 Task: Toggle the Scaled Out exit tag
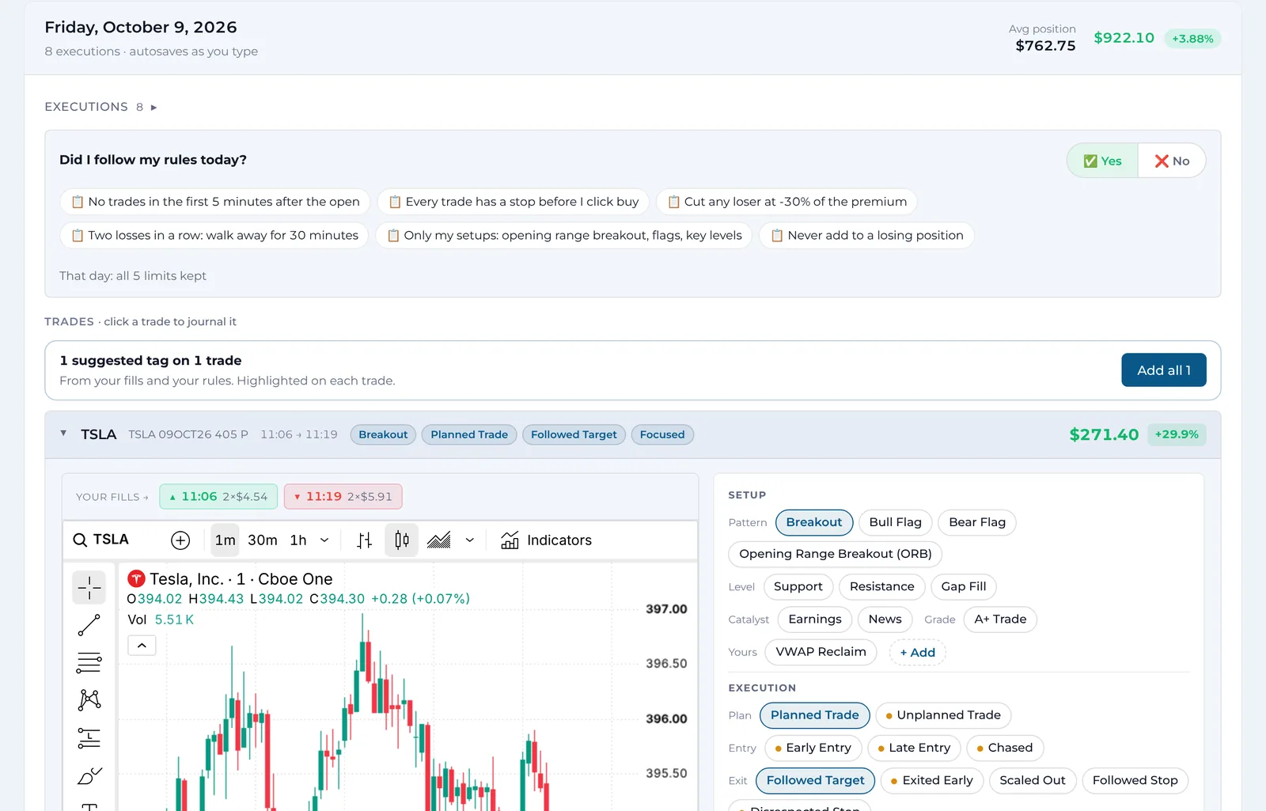(x=1032, y=780)
